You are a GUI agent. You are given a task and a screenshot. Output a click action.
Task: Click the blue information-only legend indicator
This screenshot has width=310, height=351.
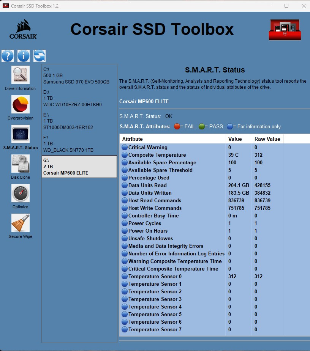click(x=230, y=126)
